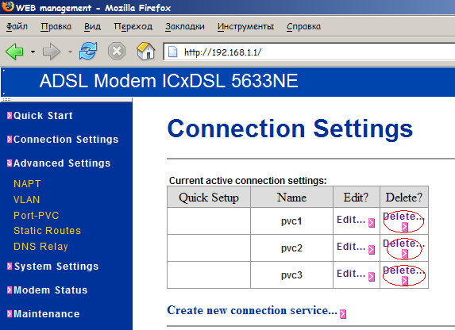
Task: Open the Static Routes page
Action: click(x=47, y=231)
